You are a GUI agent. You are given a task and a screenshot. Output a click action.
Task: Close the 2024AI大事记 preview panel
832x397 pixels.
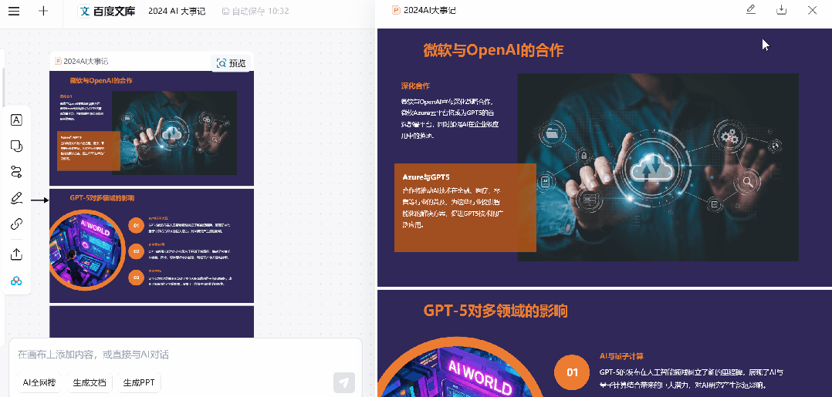[812, 9]
